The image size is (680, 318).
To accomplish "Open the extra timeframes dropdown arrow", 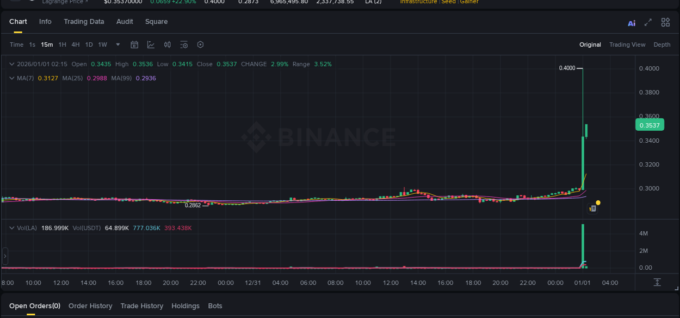I will [117, 44].
